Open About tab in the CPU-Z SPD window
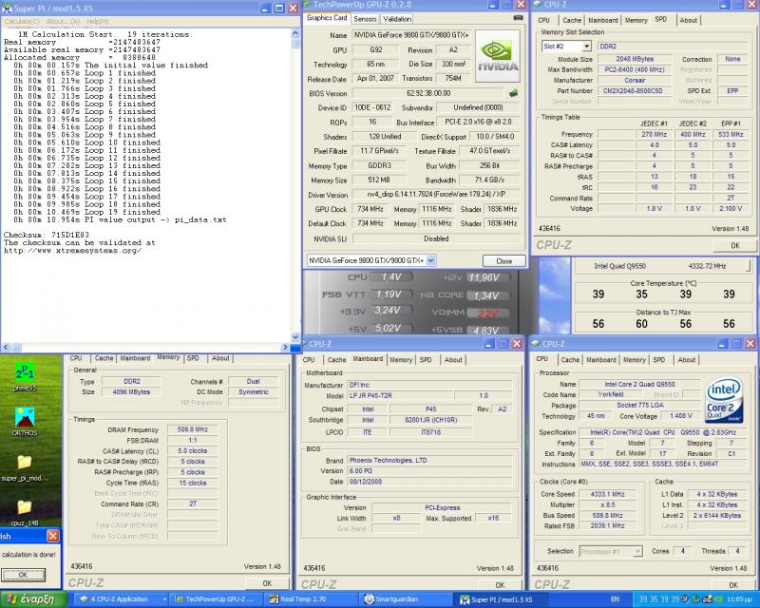 click(688, 20)
